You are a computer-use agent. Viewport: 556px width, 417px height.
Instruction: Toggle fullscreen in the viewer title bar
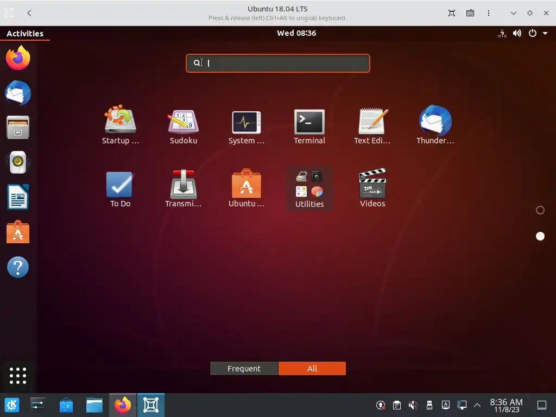pos(451,13)
